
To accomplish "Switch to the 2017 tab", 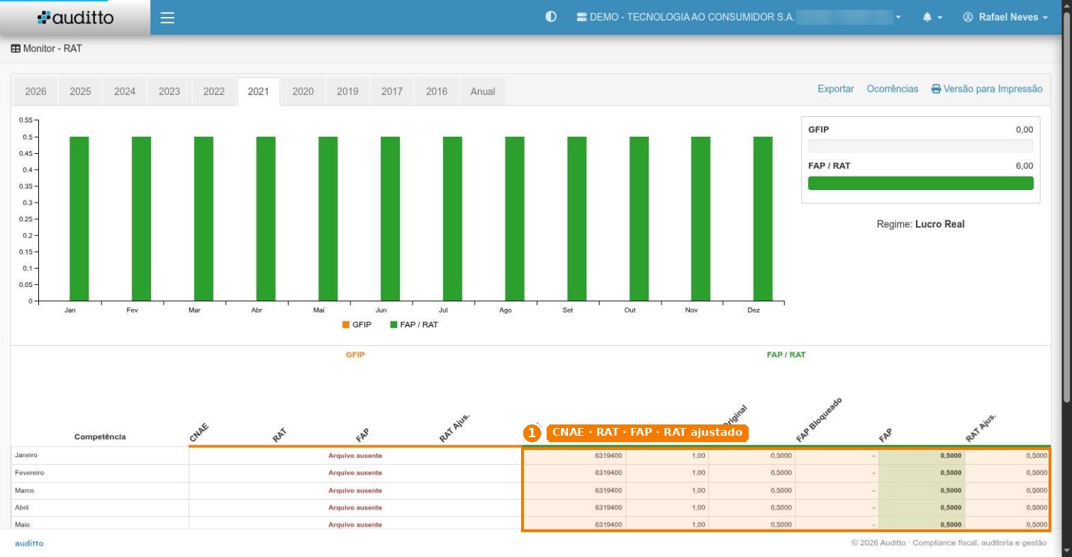I will click(x=392, y=91).
